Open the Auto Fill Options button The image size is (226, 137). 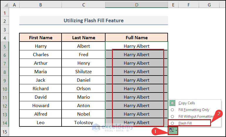point(171,131)
